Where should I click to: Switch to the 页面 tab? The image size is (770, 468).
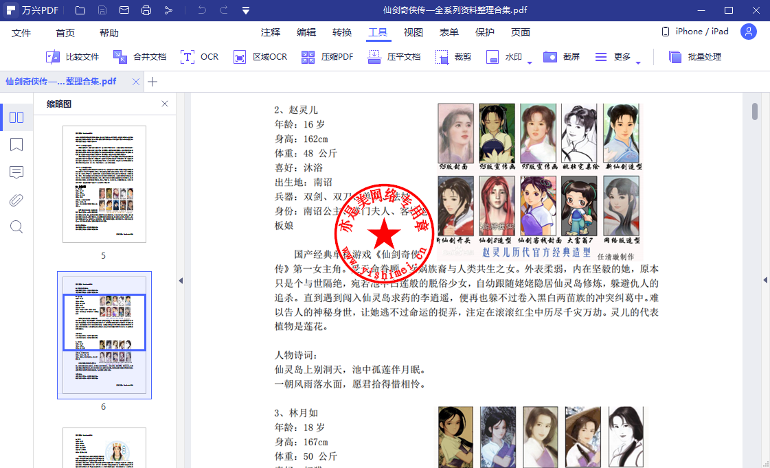521,32
